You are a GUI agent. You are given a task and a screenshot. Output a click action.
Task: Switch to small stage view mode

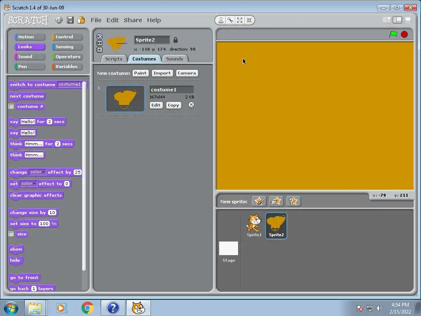[386, 20]
